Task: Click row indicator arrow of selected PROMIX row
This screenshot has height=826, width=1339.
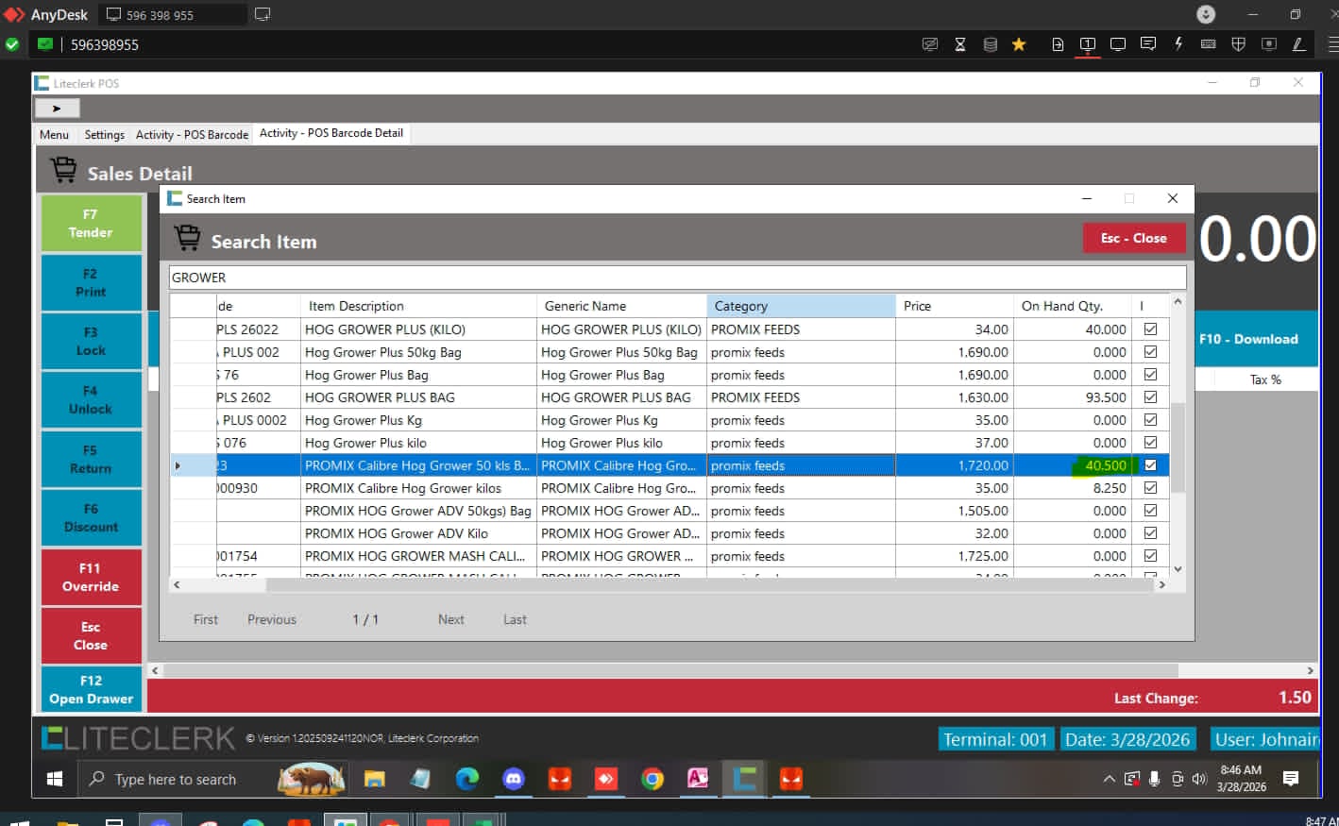Action: coord(178,465)
